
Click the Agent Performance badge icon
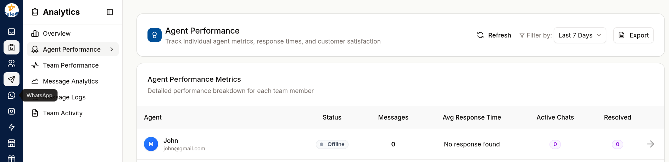point(155,35)
